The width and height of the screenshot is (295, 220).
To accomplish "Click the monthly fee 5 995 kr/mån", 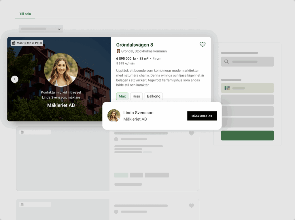I will click(x=125, y=63).
